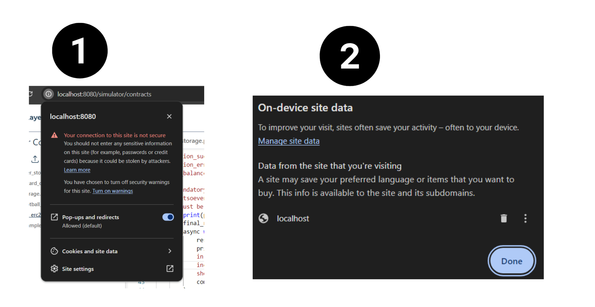The image size is (595, 307).
Task: Open the three-dot menu for localhost
Action: coord(525,218)
